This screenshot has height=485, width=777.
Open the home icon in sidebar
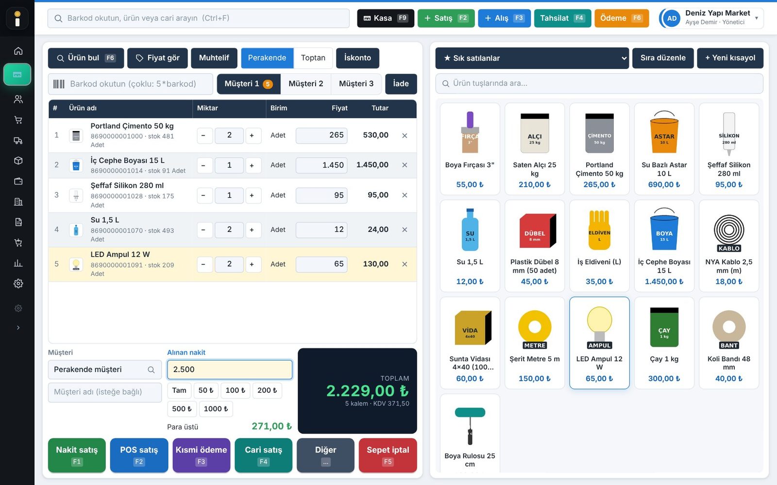(18, 51)
